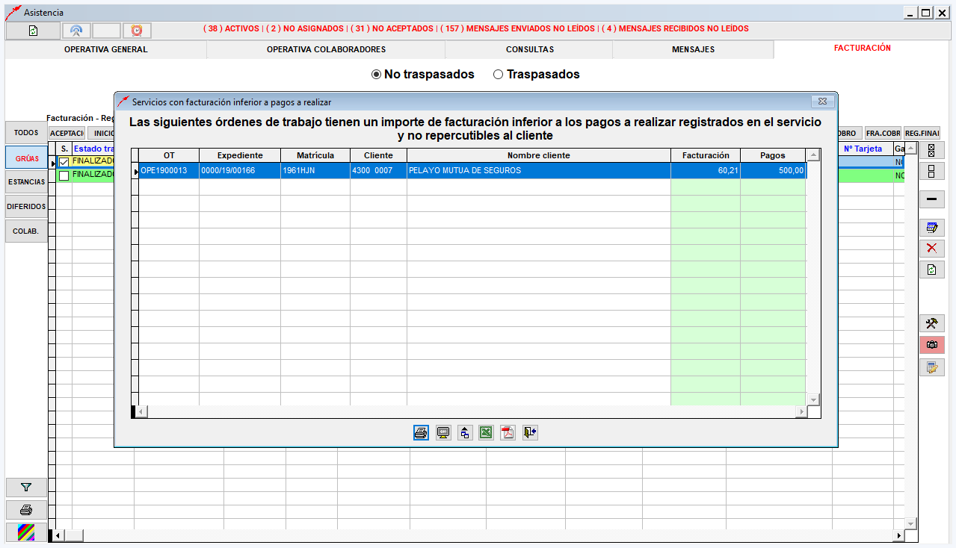Screen dimensions: 956x548
Task: Uncheck the first FINALIZADO row checkbox
Action: (x=64, y=162)
